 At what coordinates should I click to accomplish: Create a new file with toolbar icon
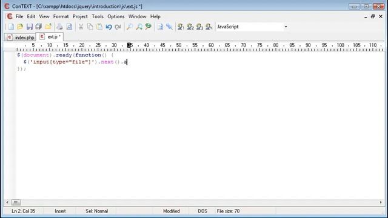click(x=11, y=27)
